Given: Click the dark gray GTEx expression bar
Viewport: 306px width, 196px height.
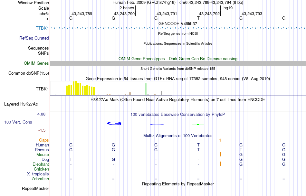Looking at the screenshot, I should click(161, 93).
